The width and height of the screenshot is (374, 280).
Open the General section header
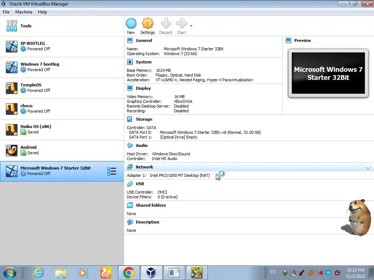[144, 40]
